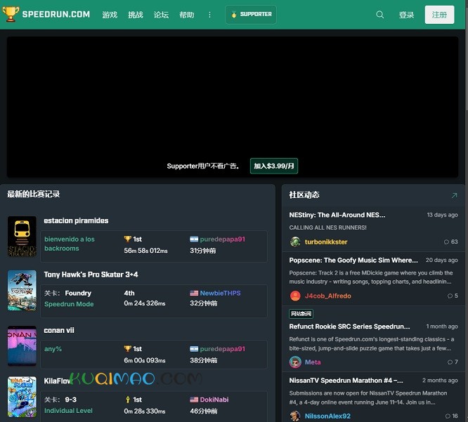Click the Meta user avatar
Viewport: 468px width, 422px height.
[295, 362]
